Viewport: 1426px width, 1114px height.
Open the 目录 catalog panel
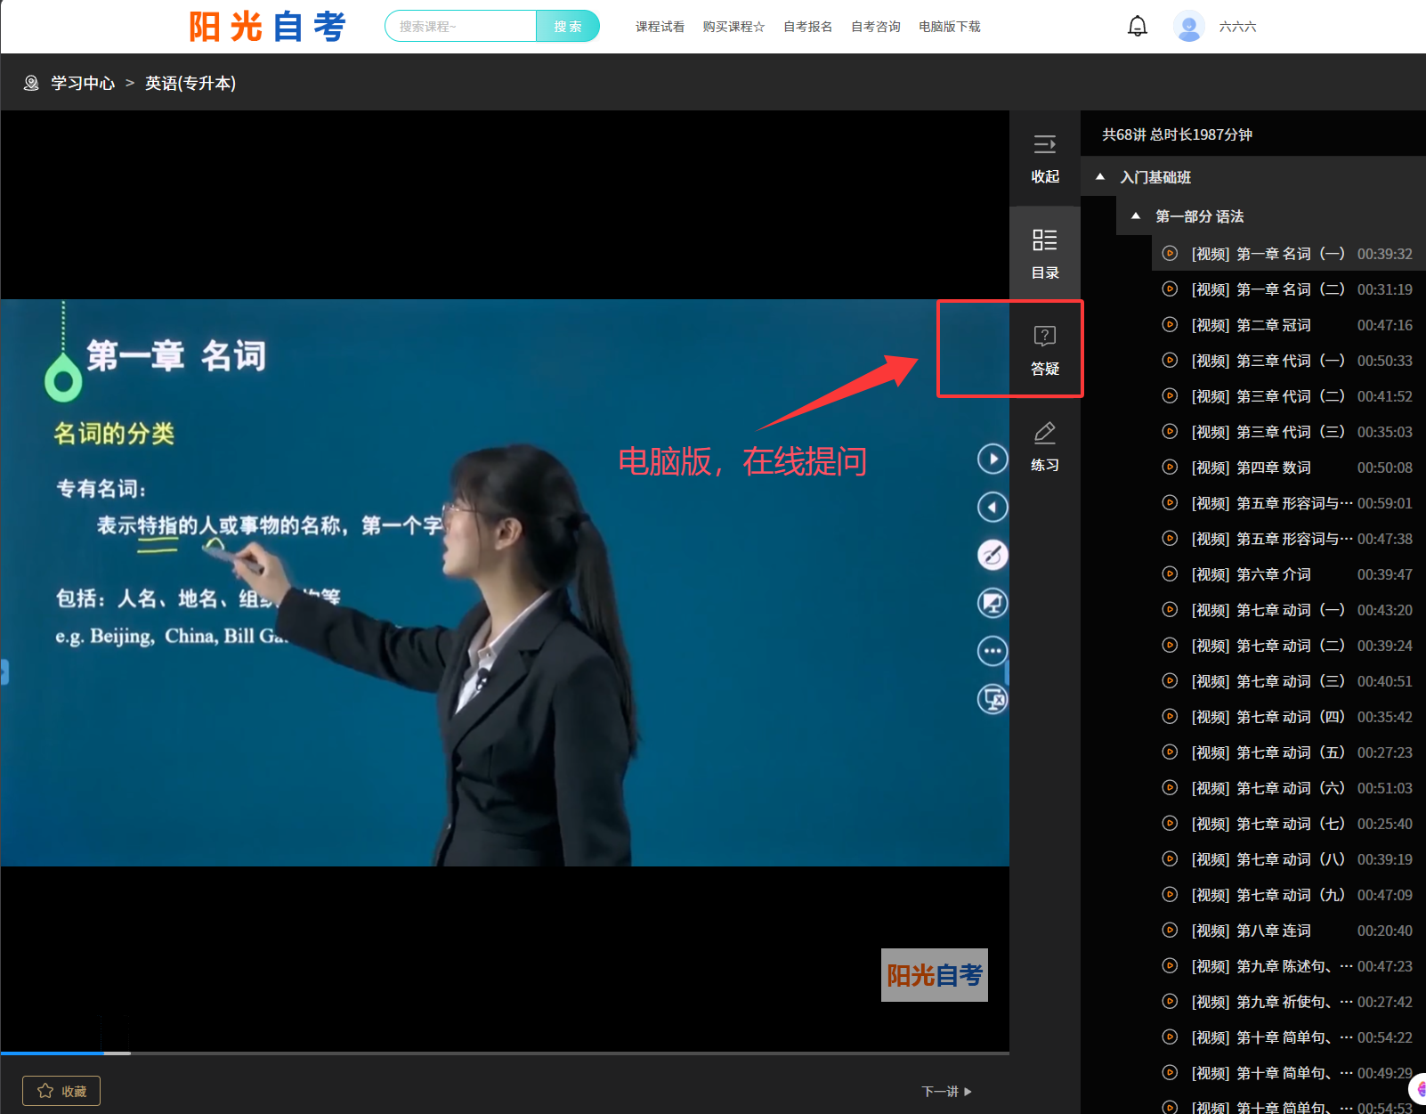1044,254
